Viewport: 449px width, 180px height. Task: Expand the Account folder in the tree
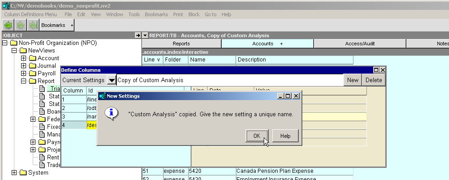(23, 58)
